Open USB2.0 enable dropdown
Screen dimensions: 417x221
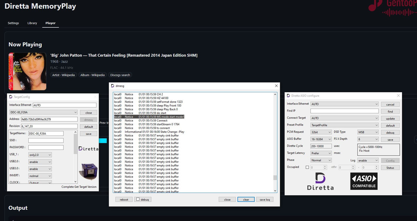(40, 162)
